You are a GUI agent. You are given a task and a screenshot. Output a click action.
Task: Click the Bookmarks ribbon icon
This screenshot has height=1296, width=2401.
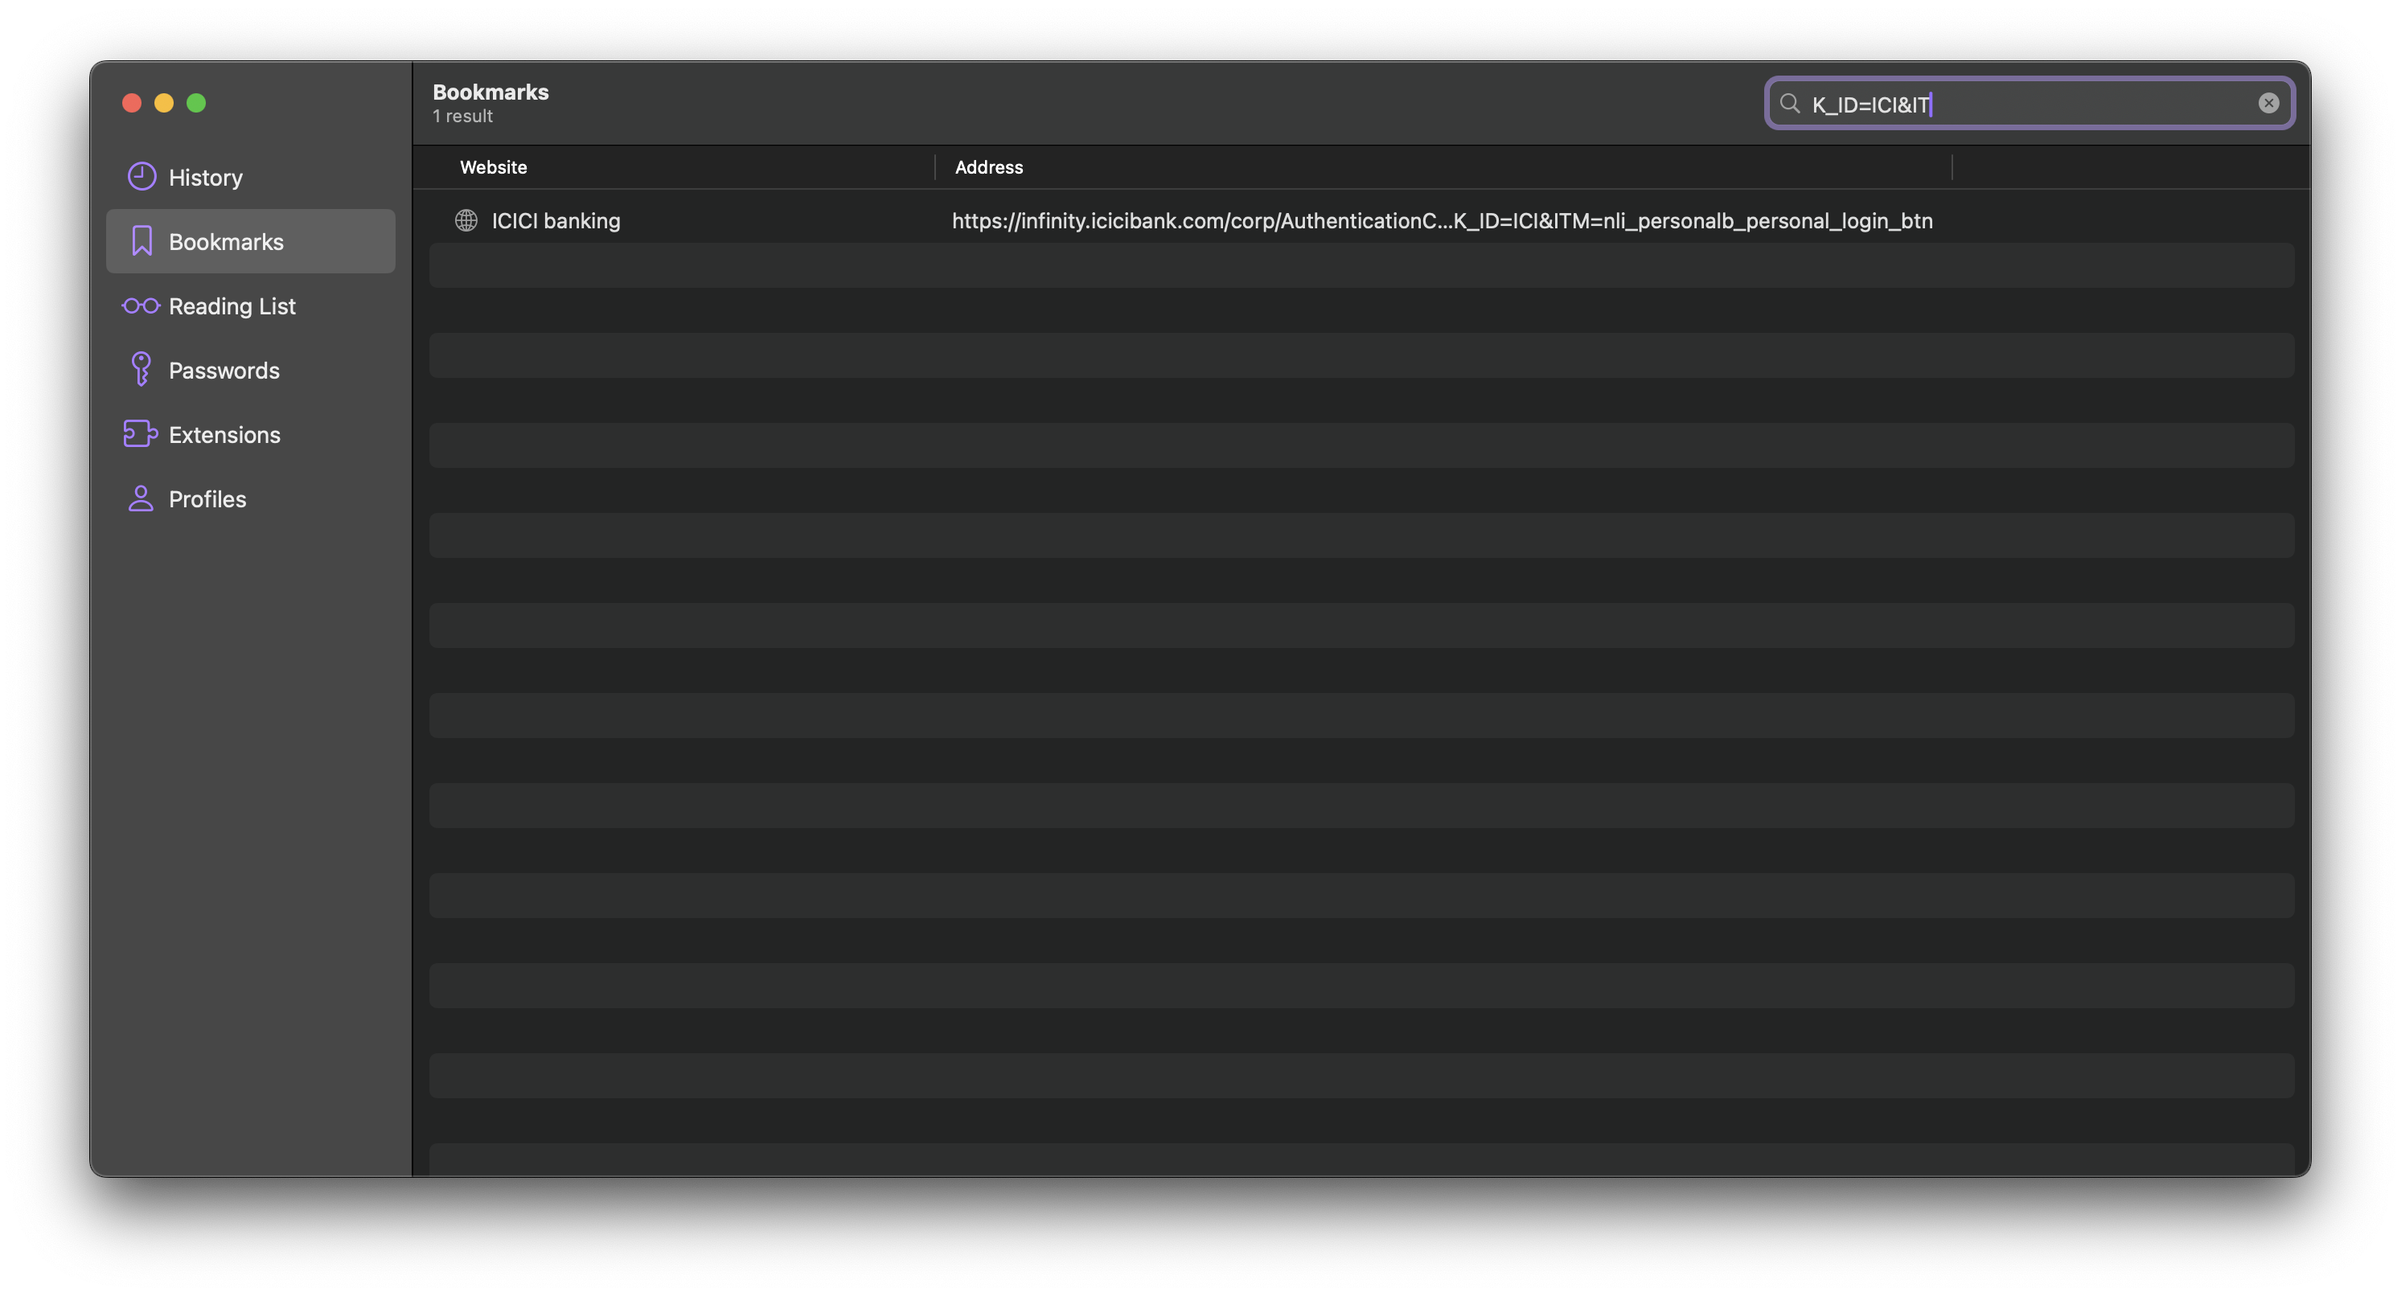142,241
